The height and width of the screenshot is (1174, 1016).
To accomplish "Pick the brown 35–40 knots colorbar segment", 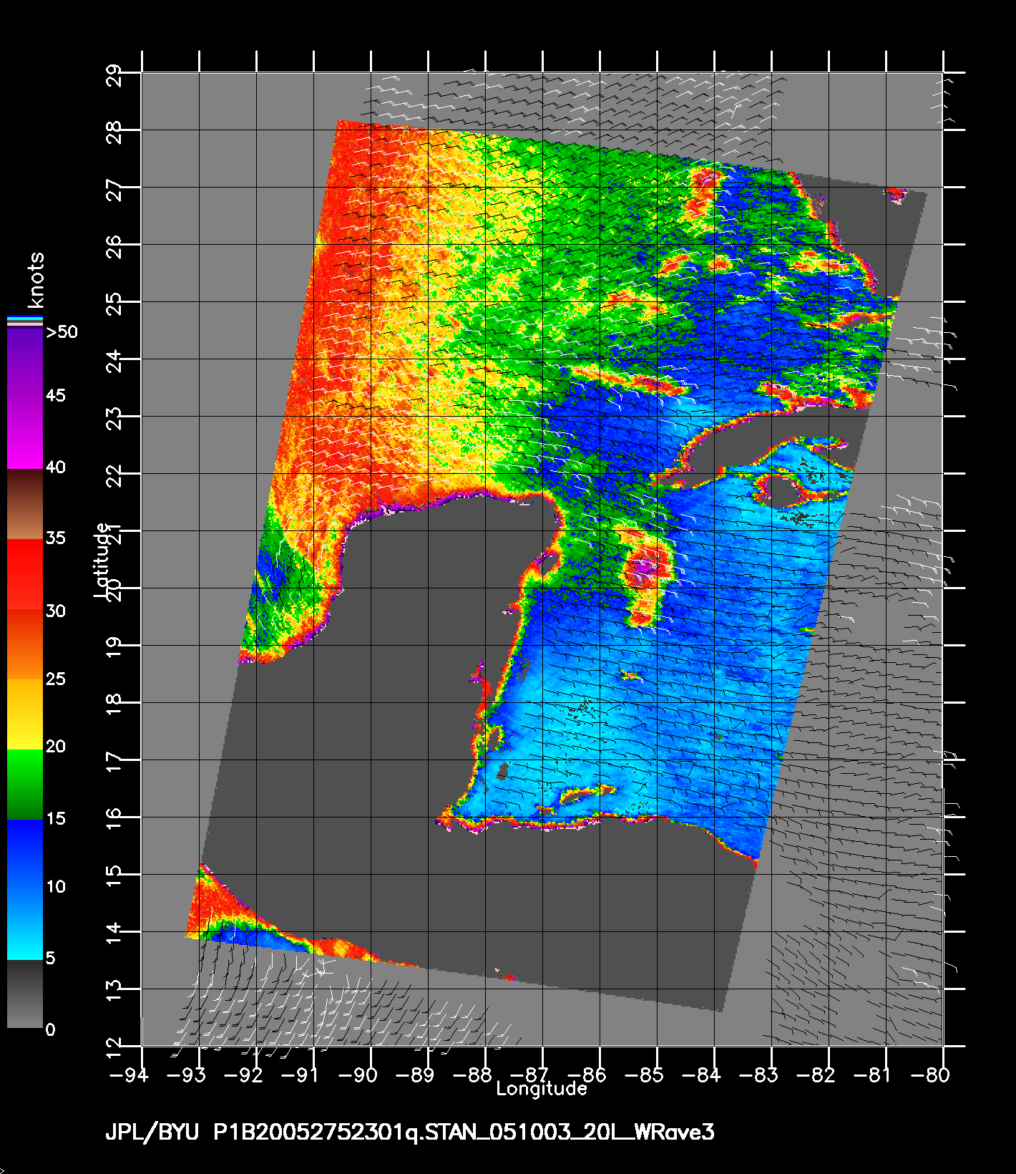I will coord(24,504).
